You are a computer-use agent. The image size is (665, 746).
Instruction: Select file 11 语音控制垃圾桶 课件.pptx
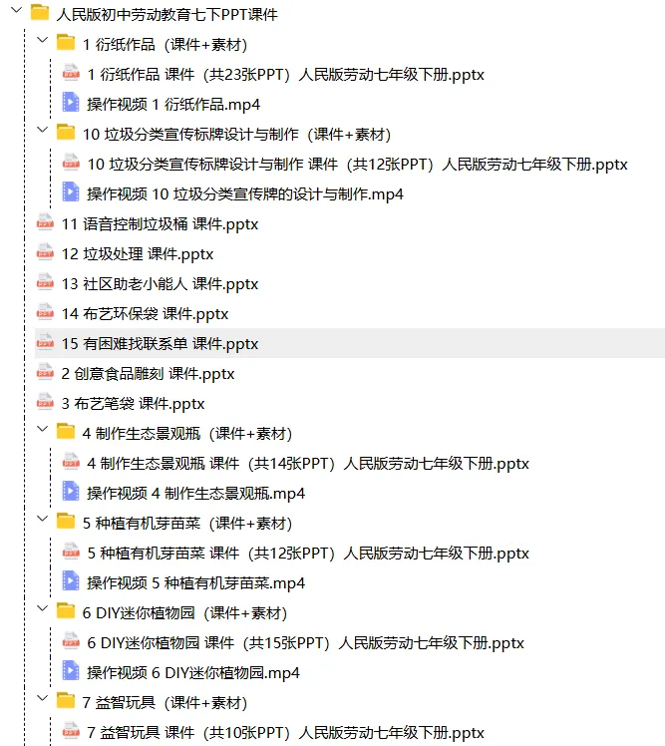tap(160, 224)
